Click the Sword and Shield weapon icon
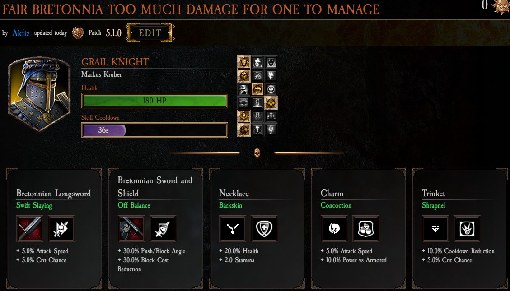The width and height of the screenshot is (510, 291). (131, 229)
